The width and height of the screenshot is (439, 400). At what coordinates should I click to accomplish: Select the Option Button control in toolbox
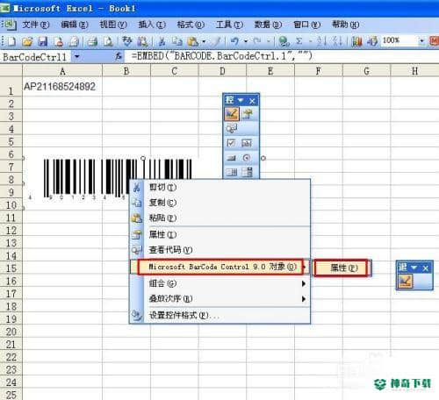pos(247,158)
